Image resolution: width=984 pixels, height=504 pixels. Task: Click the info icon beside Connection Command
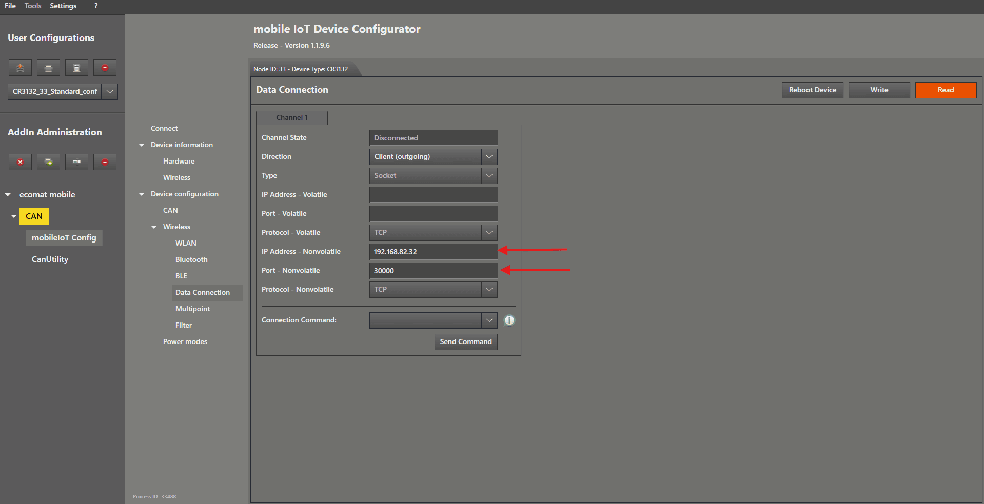(509, 320)
